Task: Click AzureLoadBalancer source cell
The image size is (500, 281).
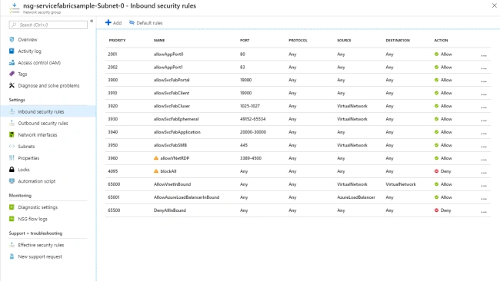Action: [x=356, y=197]
